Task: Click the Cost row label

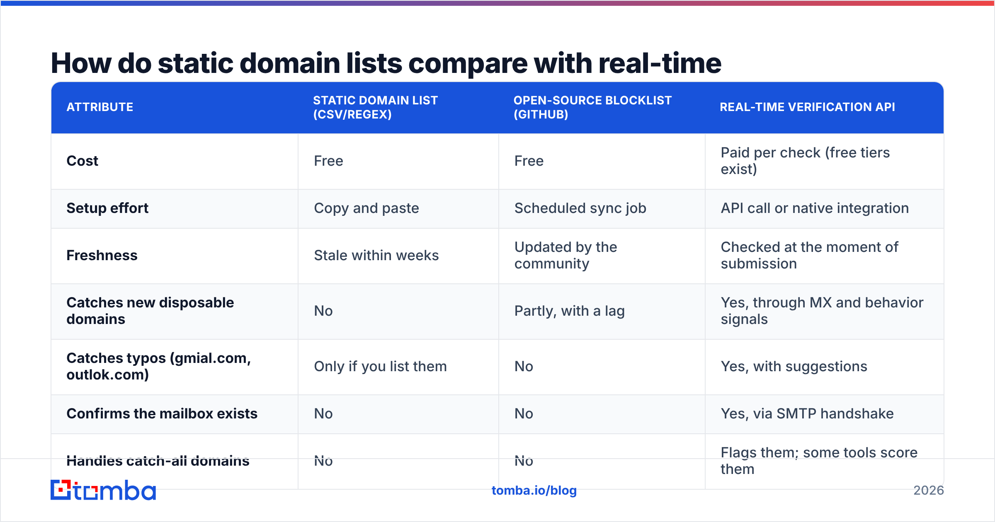Action: [83, 161]
